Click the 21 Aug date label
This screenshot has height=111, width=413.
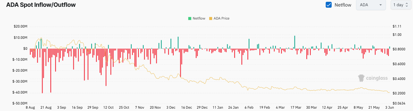click(x=46, y=107)
